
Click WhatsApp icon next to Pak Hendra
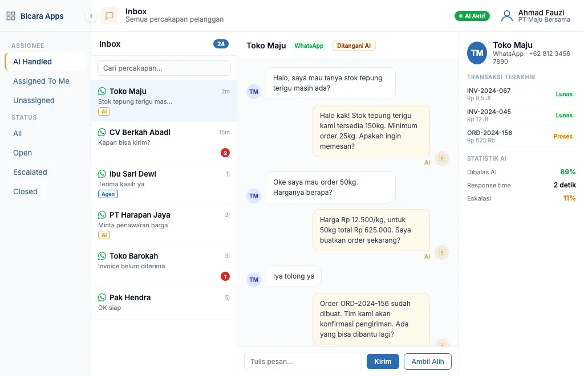coord(102,297)
